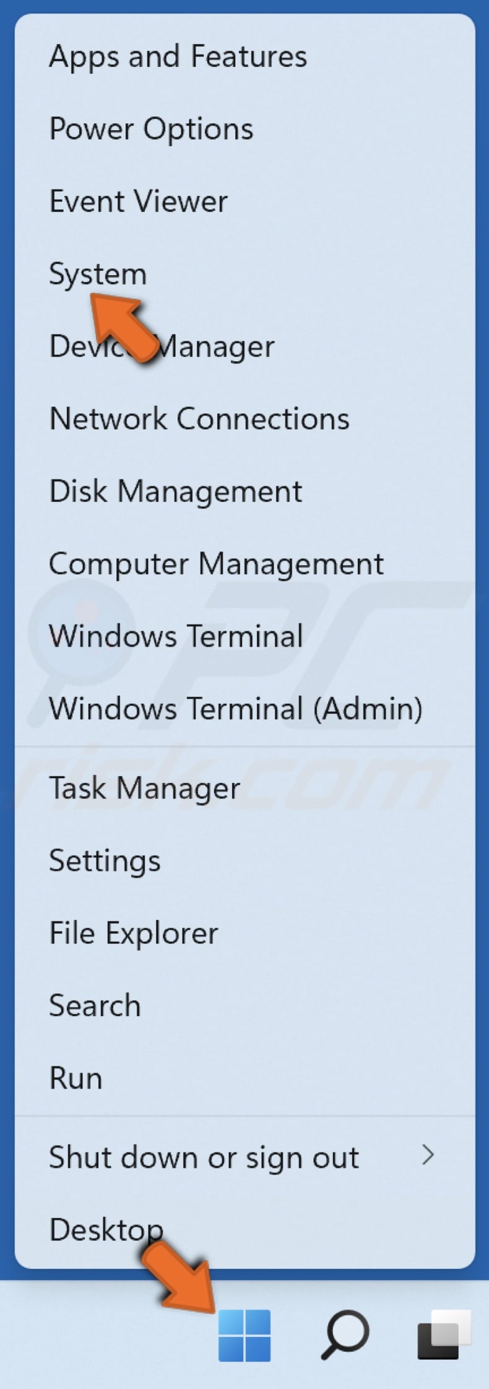Select System from the menu

tap(98, 273)
